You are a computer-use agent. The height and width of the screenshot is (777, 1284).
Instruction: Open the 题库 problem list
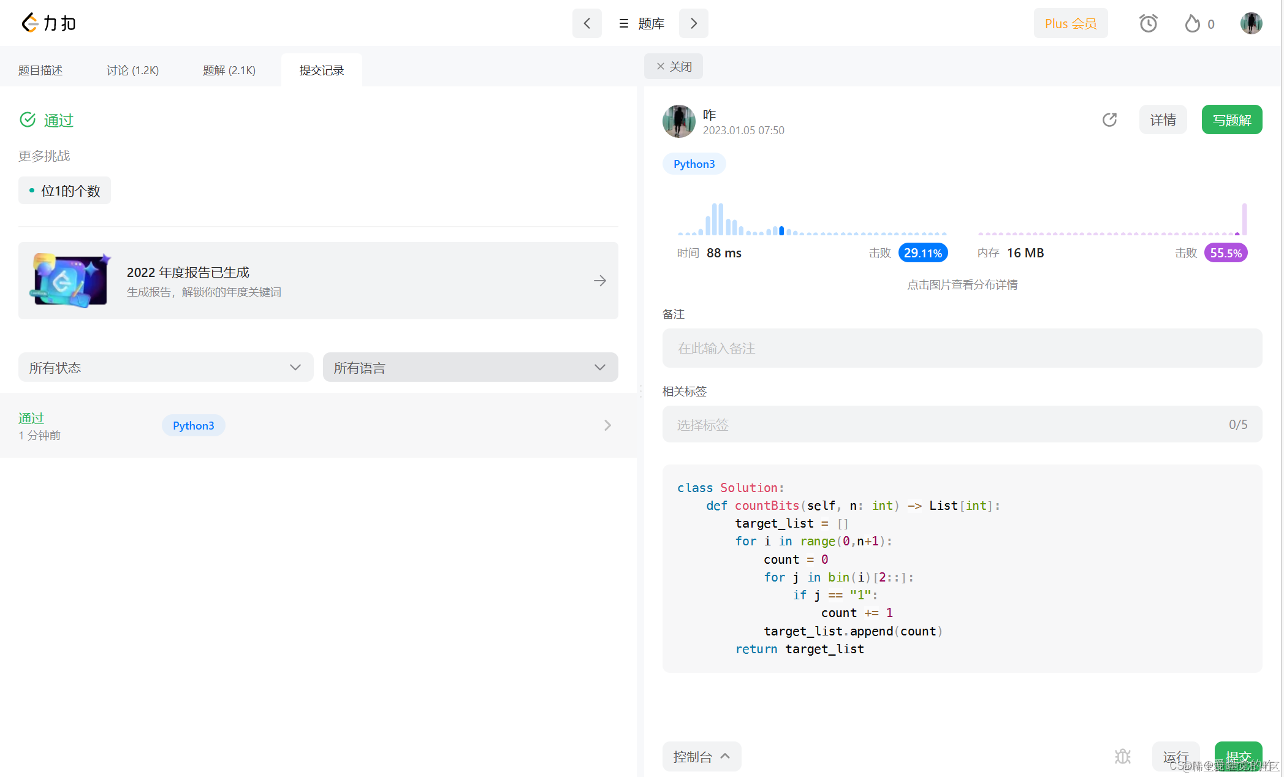click(x=642, y=23)
